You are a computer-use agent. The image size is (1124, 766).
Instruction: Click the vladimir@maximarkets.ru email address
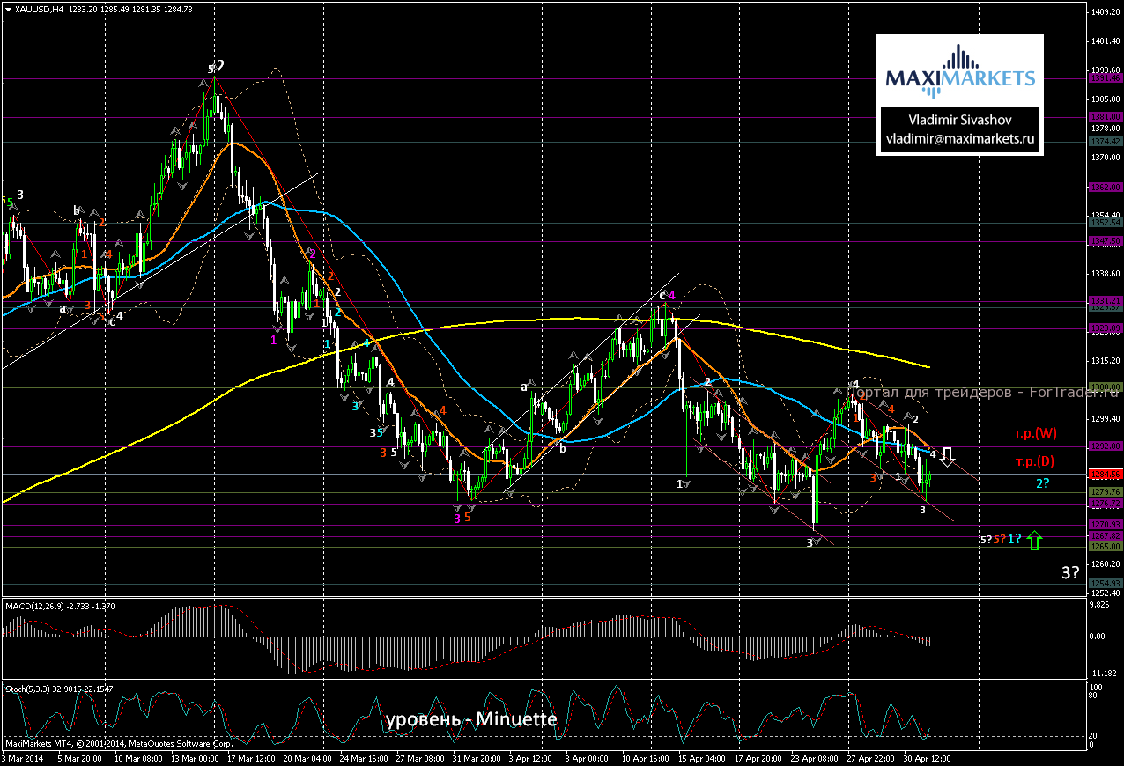[x=959, y=138]
